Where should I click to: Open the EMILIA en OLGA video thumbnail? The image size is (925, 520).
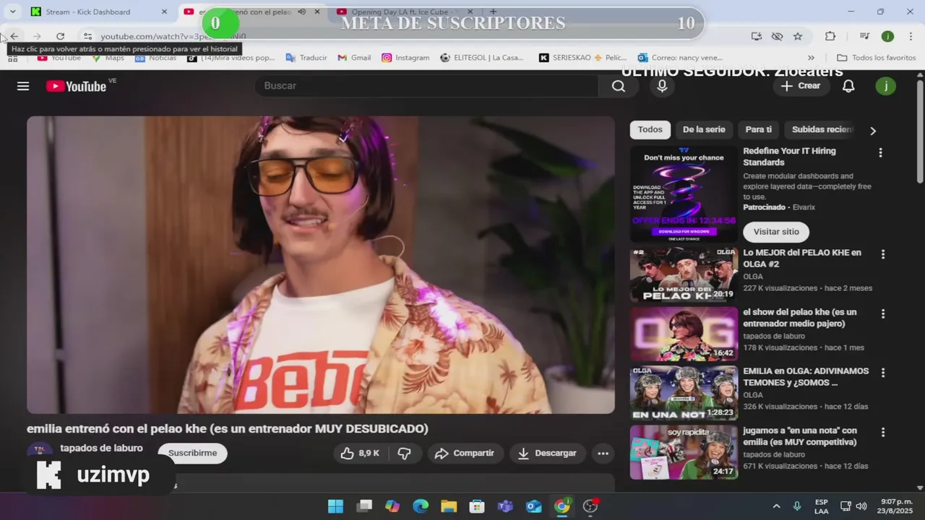pos(684,393)
